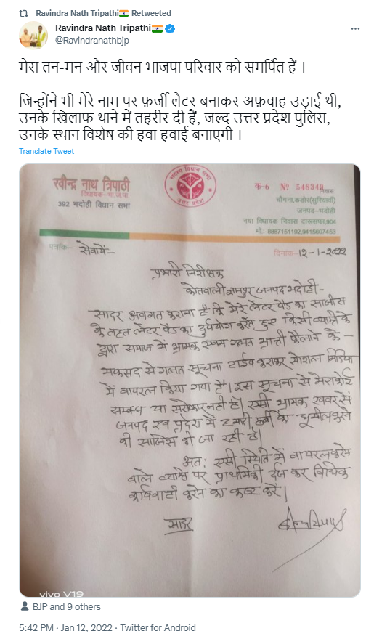The height and width of the screenshot is (639, 366).
Task: Open the attached handwritten letter photo
Action: click(x=190, y=380)
